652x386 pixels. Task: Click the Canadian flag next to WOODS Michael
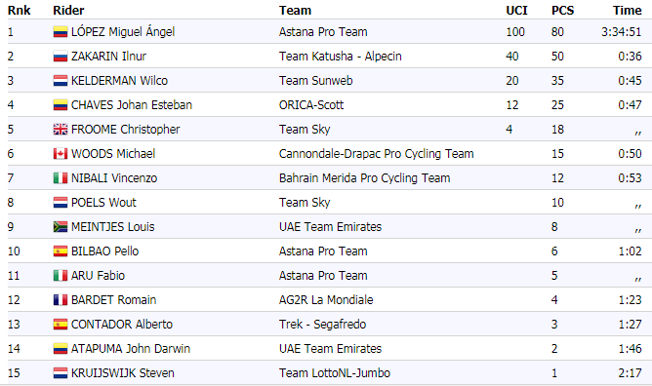[61, 154]
